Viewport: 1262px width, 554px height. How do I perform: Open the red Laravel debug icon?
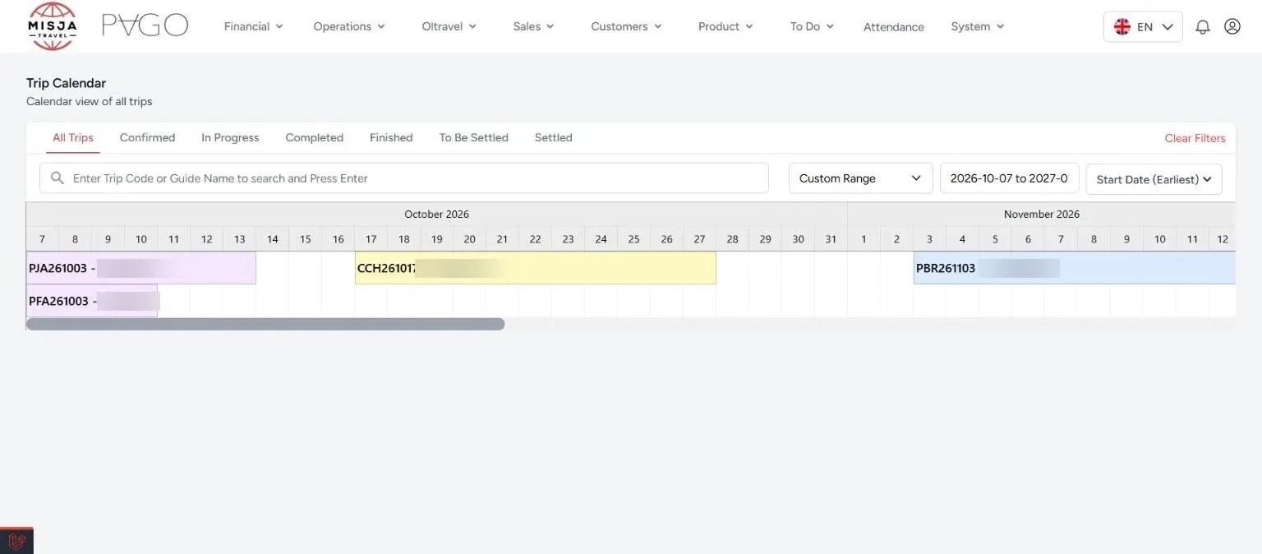(16, 541)
